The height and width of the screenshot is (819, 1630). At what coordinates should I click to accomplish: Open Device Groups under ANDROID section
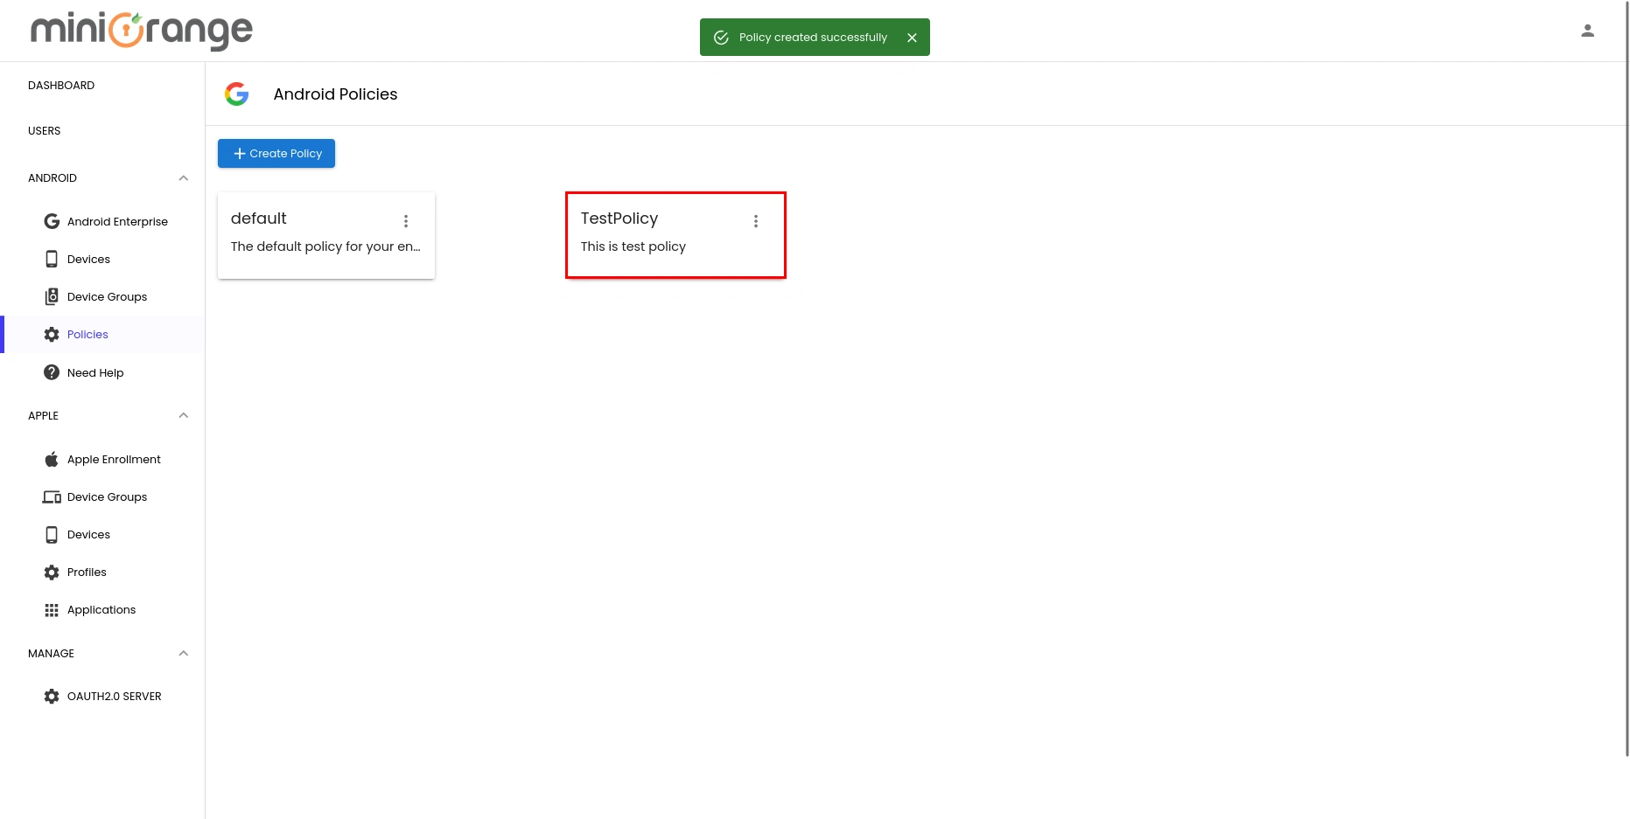click(x=52, y=296)
